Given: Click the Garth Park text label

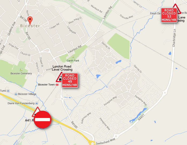Looking at the screenshot, I should coord(73,61).
